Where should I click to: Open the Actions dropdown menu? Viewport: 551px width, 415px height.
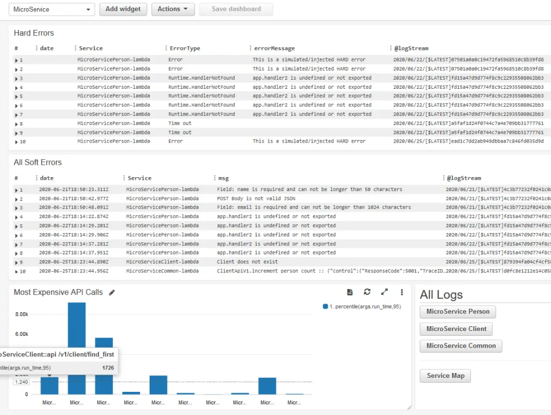[x=173, y=9]
